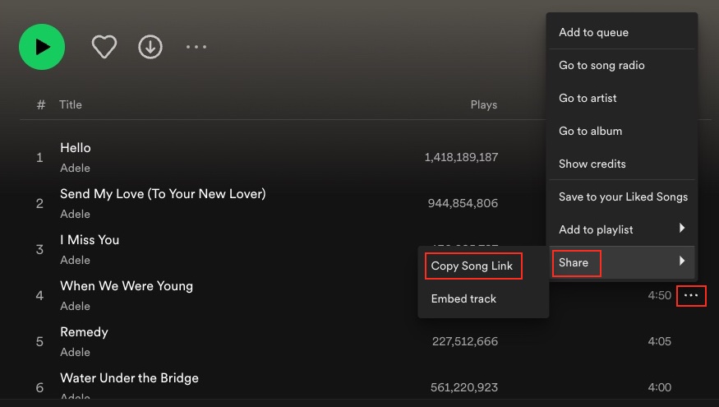Open the album's three-dot options menu
Viewport: 719px width, 407px height.
point(196,47)
